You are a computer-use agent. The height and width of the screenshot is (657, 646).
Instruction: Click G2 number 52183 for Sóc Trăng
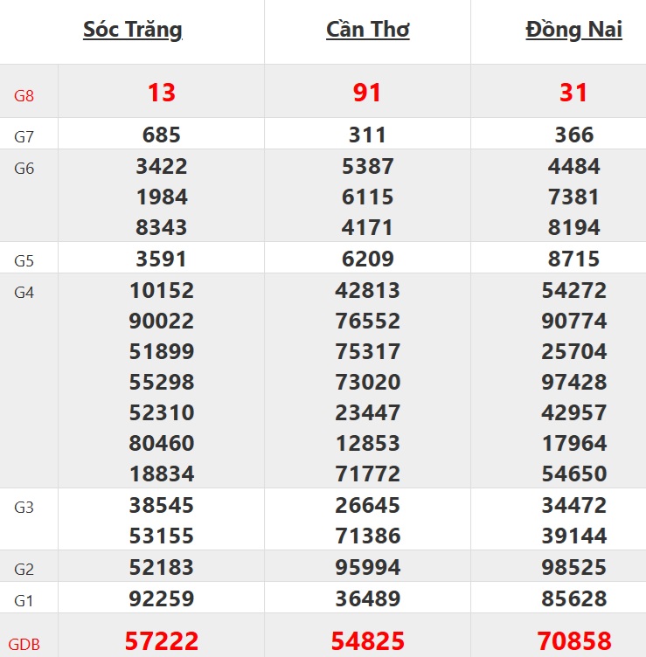click(162, 568)
